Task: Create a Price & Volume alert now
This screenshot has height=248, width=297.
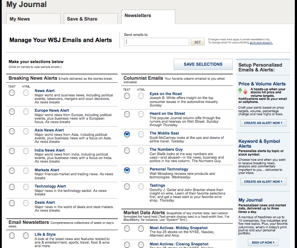Action: pos(263,123)
